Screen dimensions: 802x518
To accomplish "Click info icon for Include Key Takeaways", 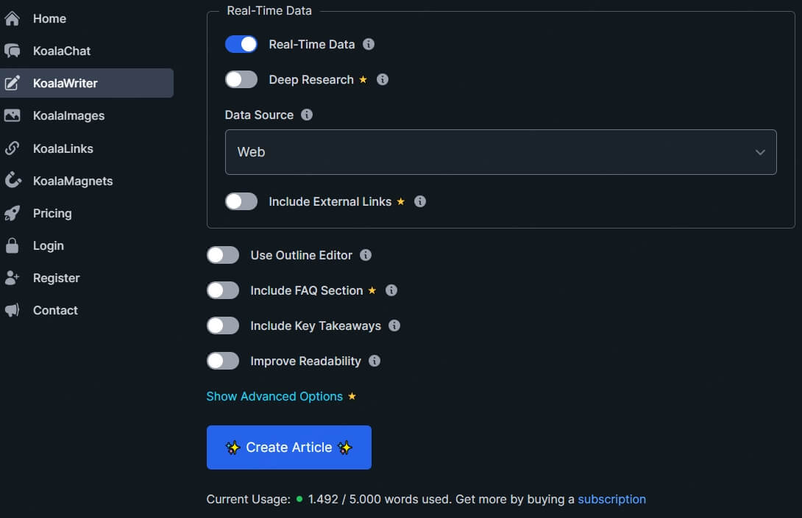I will click(394, 325).
